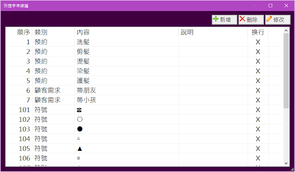The height and width of the screenshot is (172, 295).
Task: Click order number 103 cell
Action: pos(24,129)
